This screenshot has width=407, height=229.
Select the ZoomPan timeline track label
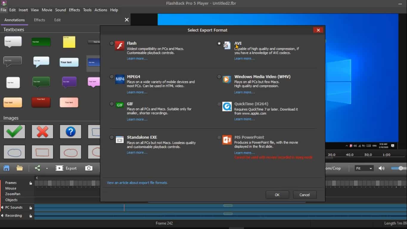[x=13, y=194]
